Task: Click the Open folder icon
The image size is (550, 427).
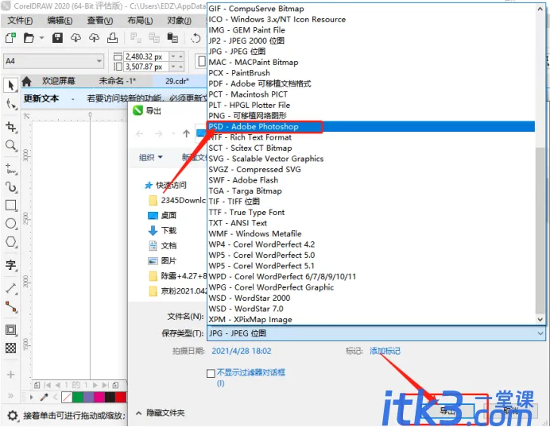Action: pyautogui.click(x=29, y=37)
